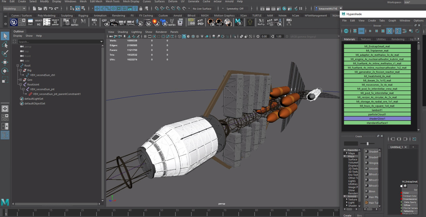This screenshot has height=217, width=426.
Task: Adjust the Create panel icon size slider
Action: (367, 144)
